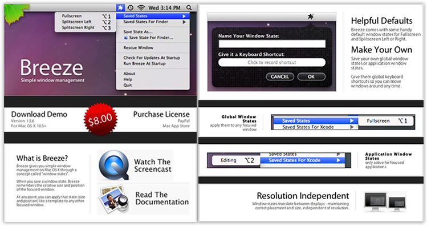Click the QuickTime screencast icon

click(114, 165)
